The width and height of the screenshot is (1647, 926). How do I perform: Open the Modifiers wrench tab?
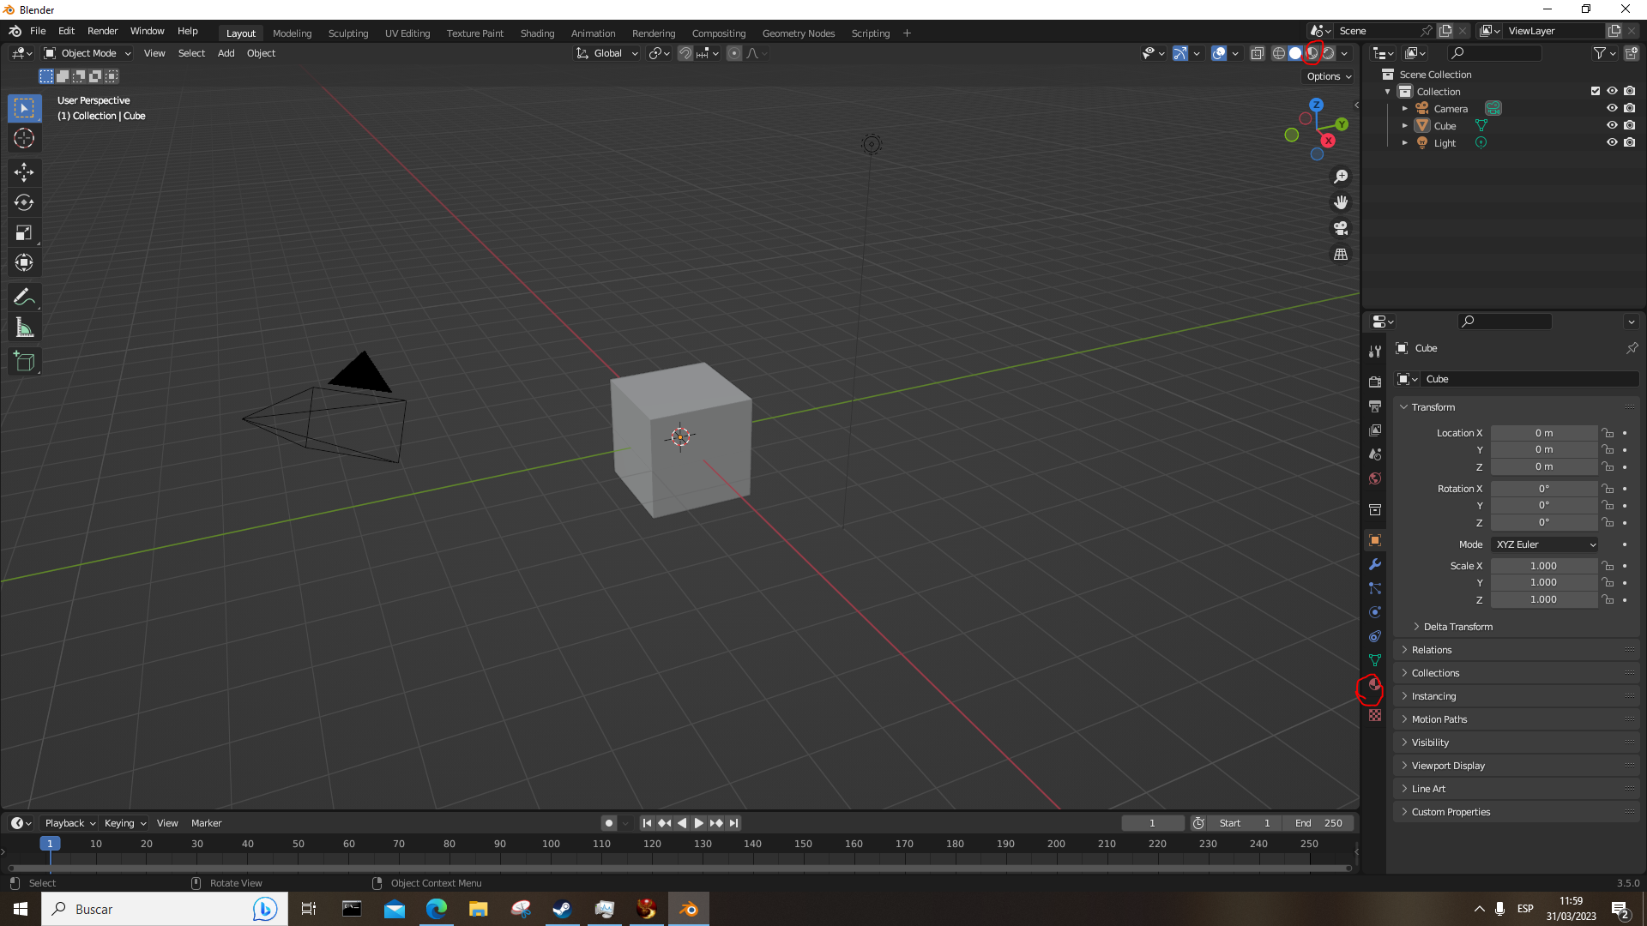[x=1374, y=564]
